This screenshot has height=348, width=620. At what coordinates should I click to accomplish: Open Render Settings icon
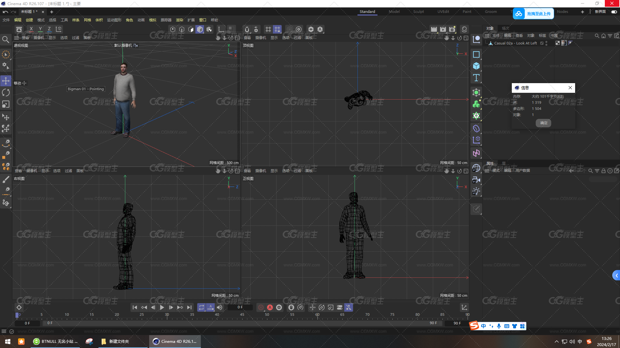tap(452, 29)
